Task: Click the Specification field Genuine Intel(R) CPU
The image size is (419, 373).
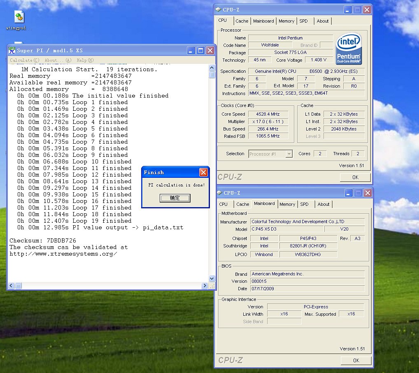Action: (x=306, y=71)
